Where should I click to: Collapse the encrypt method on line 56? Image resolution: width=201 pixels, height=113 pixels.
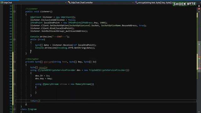click(x=14, y=62)
